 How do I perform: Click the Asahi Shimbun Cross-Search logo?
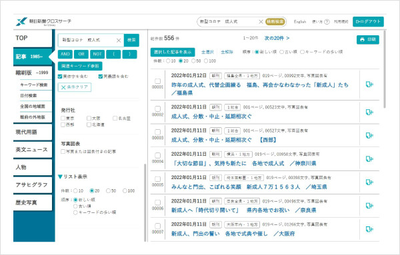(x=43, y=22)
